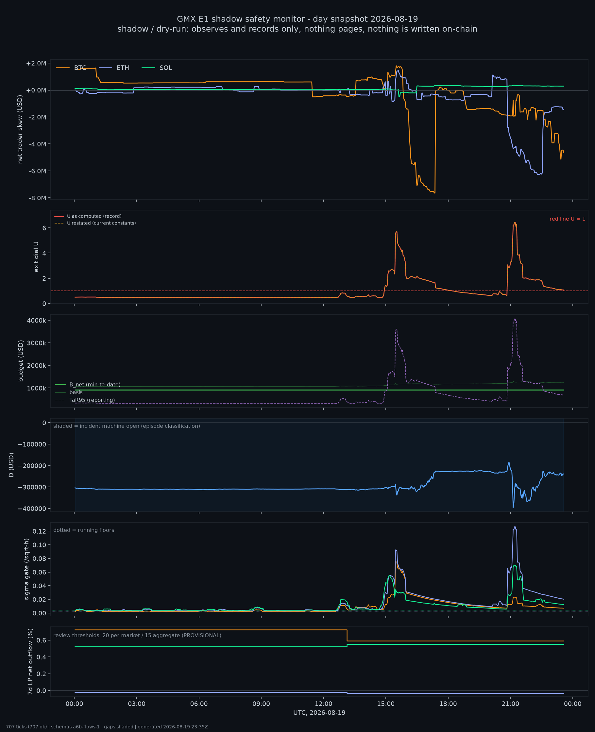Click the '7d LP net outflow (%)' axis label
595x732 pixels.
(x=30, y=661)
